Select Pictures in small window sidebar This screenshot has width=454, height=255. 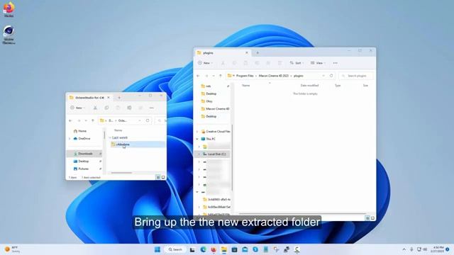click(x=81, y=169)
